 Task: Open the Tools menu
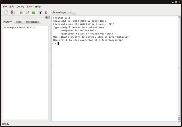[x=29, y=6]
